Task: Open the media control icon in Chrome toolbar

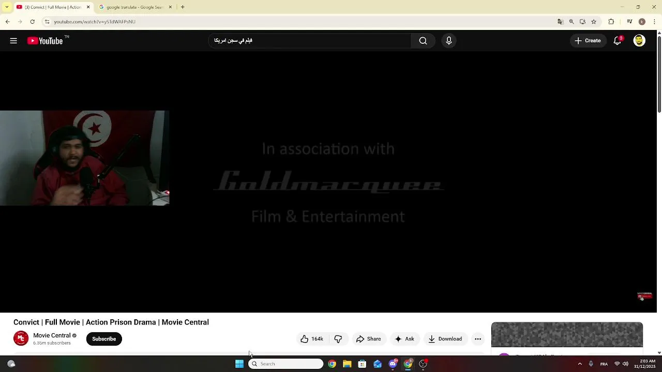Action: (629, 22)
